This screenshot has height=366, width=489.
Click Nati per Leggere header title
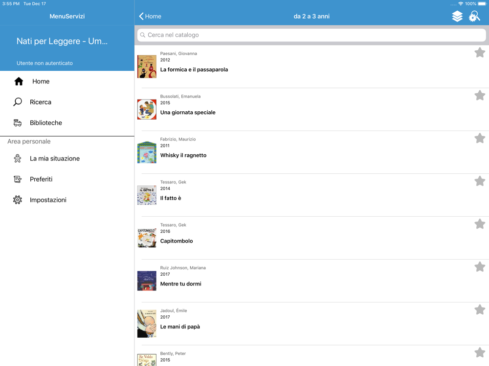(62, 41)
